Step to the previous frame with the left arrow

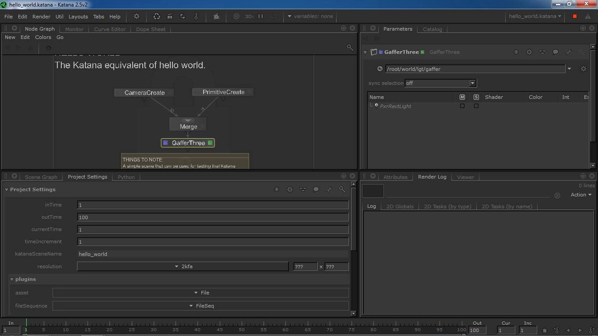tap(568, 330)
